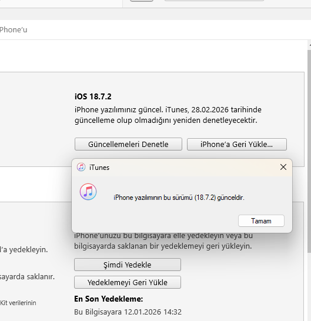The width and height of the screenshot is (311, 321).
Task: Click the 'a yedekleyin. text on the left
Action: [24, 249]
